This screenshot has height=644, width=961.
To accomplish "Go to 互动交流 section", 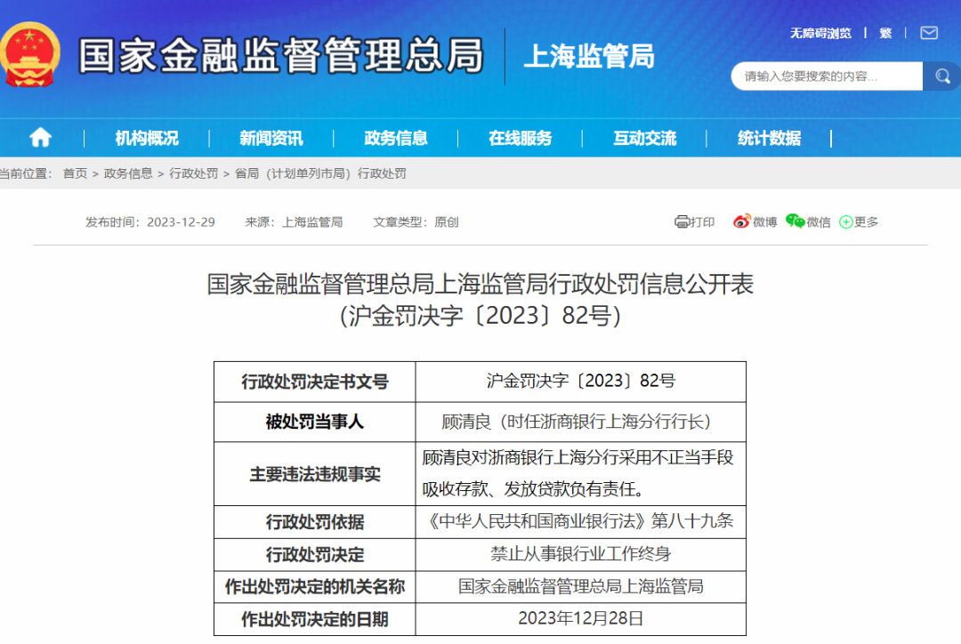I will [x=644, y=138].
